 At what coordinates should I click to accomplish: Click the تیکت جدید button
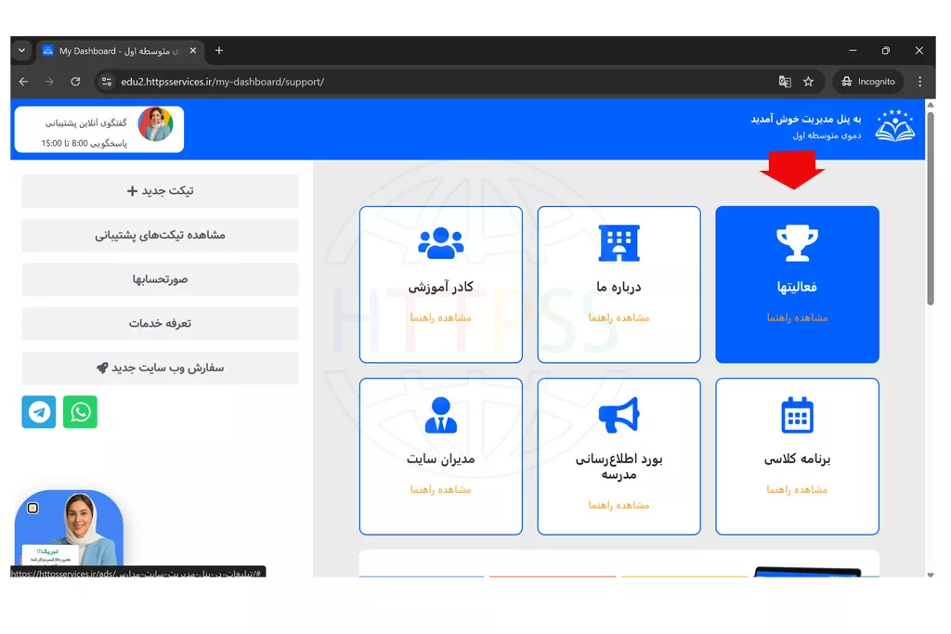point(160,191)
